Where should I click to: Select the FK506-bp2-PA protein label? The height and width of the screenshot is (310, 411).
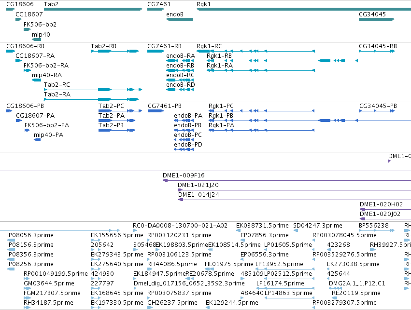(47, 125)
